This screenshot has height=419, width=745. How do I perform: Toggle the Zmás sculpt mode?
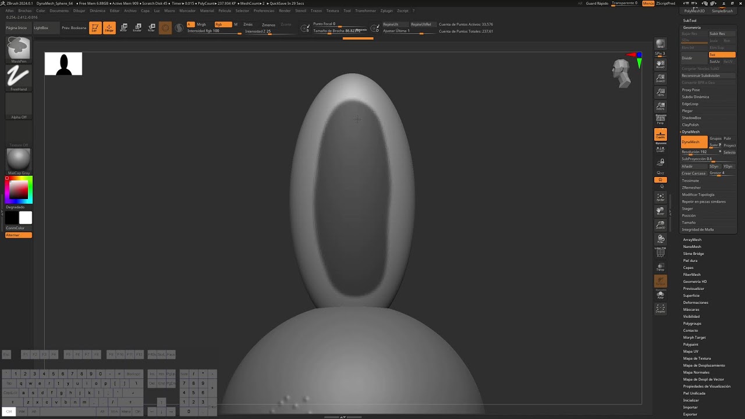tap(248, 24)
